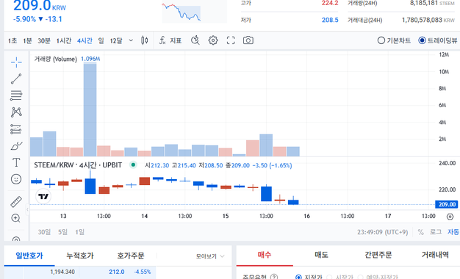Screen dimensions: 460x279
Task: Select the trend line drawing tool
Action: coord(16,79)
